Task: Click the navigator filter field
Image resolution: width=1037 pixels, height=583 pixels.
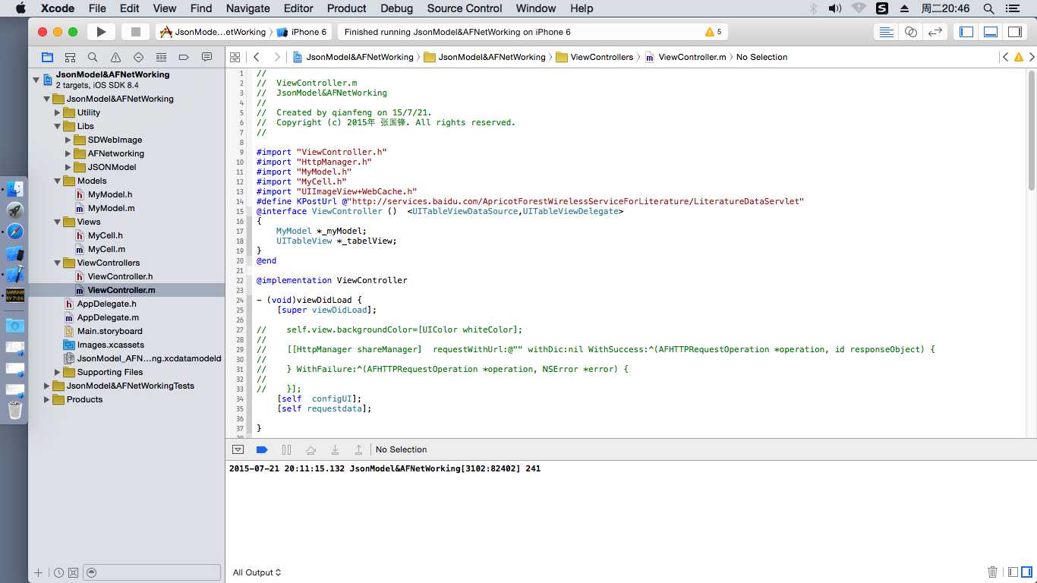Action: (x=152, y=572)
